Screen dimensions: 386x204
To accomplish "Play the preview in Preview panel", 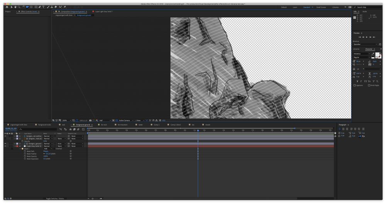I will (x=367, y=37).
